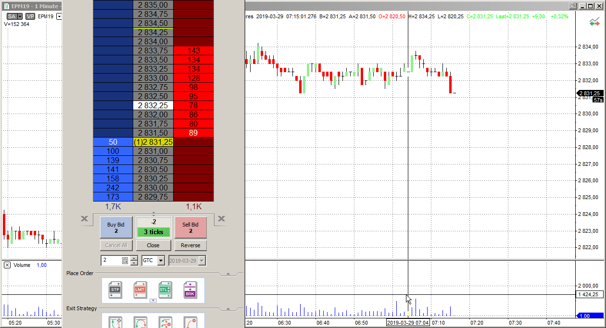
Task: Click the third Exit Strategy multi-arrow icon
Action: pos(165,322)
